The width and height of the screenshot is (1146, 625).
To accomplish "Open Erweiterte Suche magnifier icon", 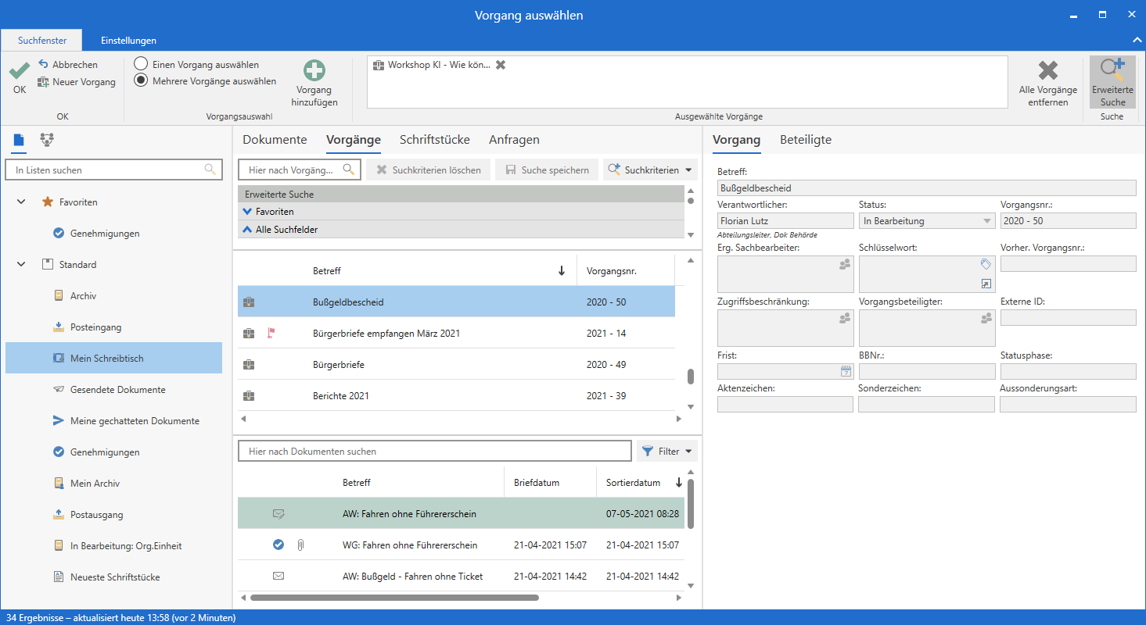I will [1112, 70].
